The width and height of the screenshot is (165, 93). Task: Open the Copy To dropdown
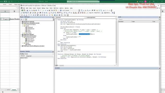point(91,13)
